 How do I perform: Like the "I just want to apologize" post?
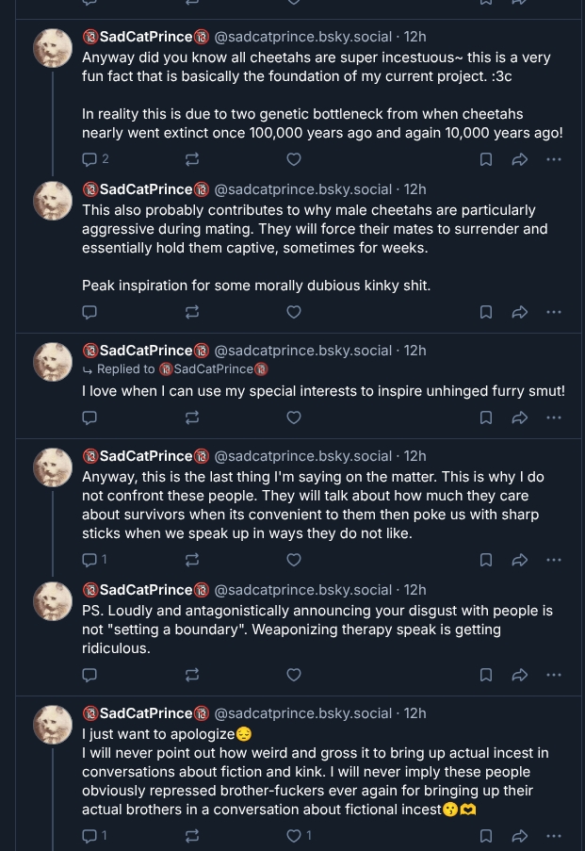pyautogui.click(x=294, y=836)
